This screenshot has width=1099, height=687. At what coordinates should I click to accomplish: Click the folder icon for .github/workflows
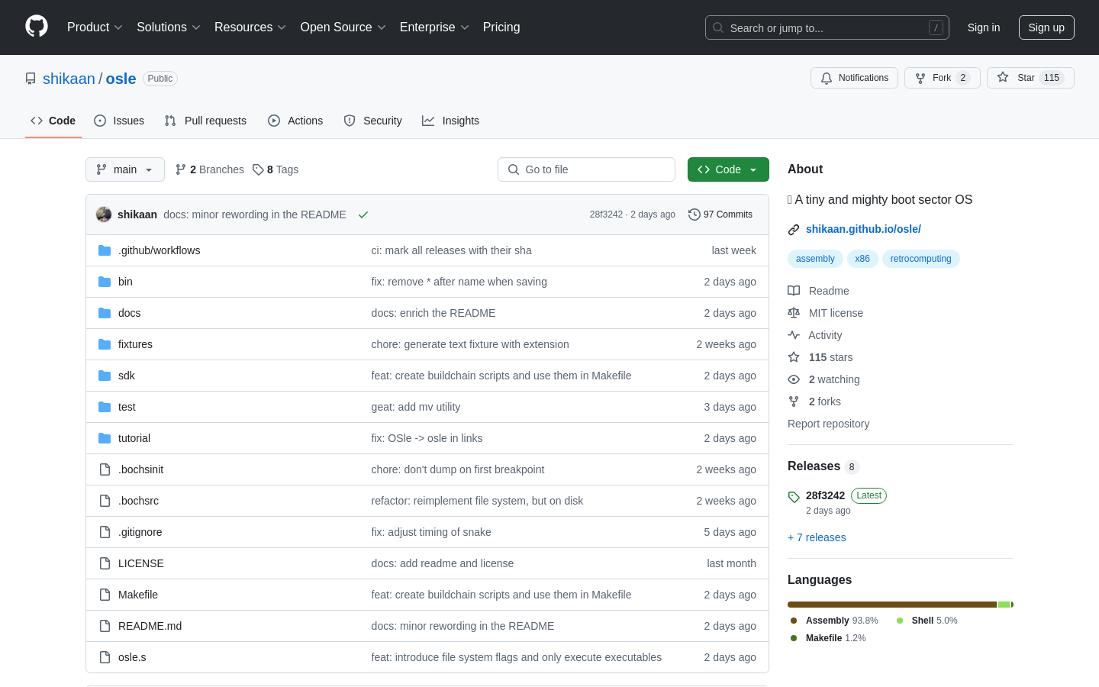[x=105, y=250]
